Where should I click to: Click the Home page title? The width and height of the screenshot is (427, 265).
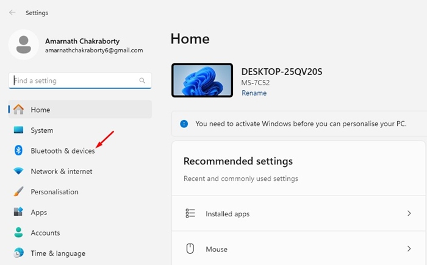coord(190,39)
